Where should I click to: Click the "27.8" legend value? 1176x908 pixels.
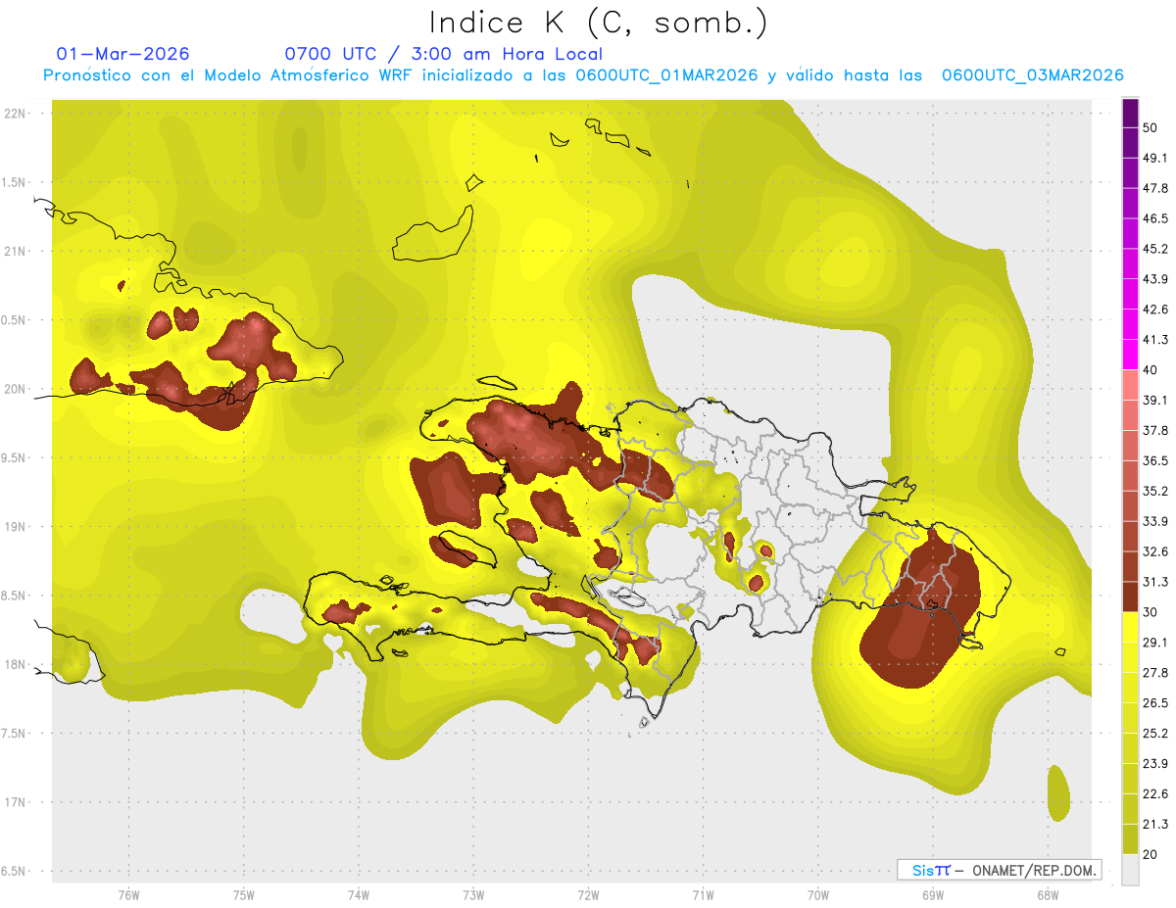point(1155,673)
